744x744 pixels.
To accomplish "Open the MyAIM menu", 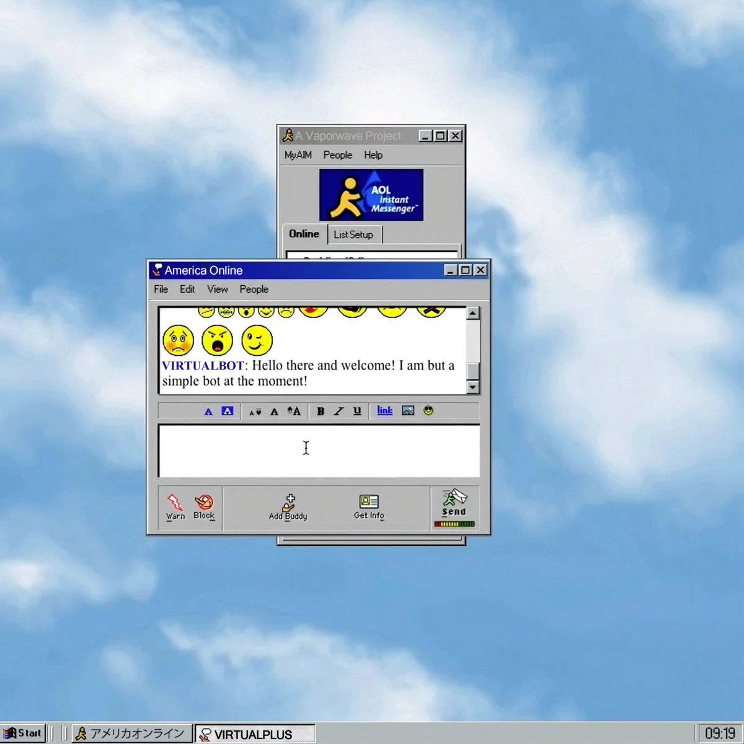I will (298, 155).
